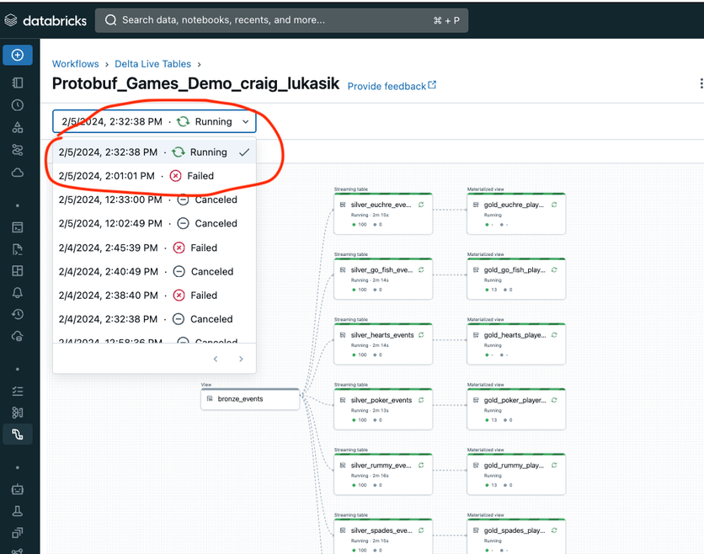This screenshot has width=704, height=554.
Task: Open the cloud icon in left sidebar
Action: tap(18, 173)
